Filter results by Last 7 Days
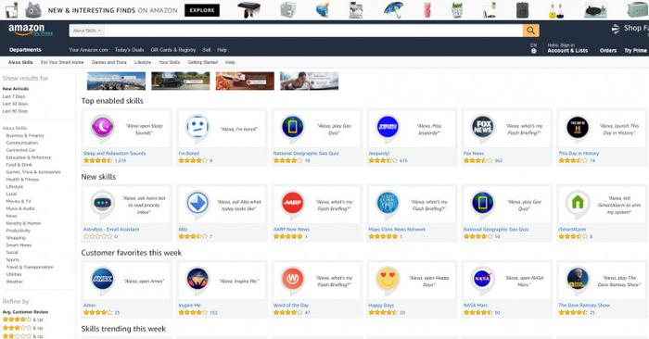This screenshot has height=339, width=649. (x=14, y=96)
